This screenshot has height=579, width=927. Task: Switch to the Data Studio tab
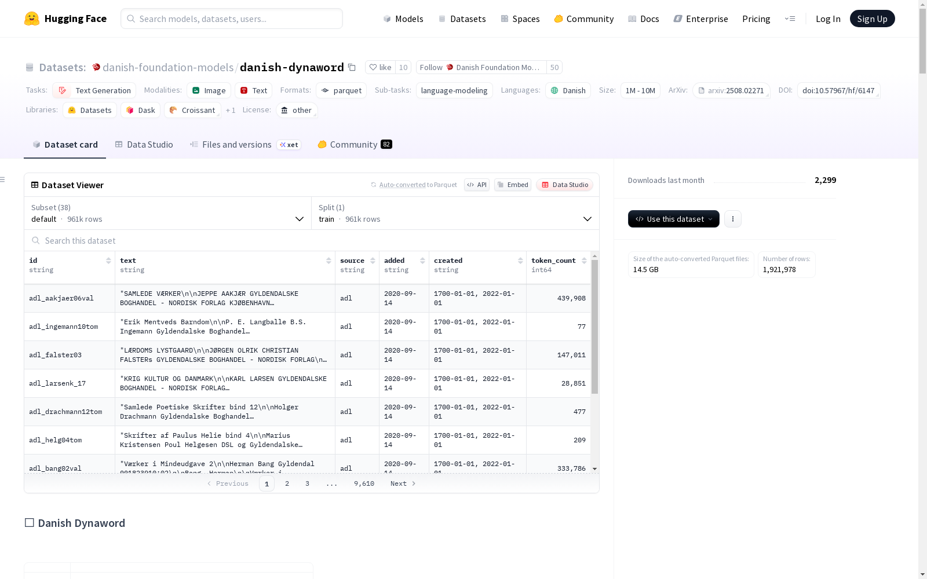click(144, 145)
